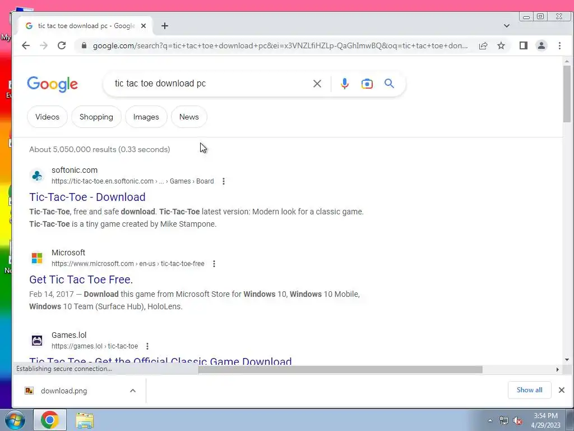Open the Chrome side panel icon

point(524,45)
